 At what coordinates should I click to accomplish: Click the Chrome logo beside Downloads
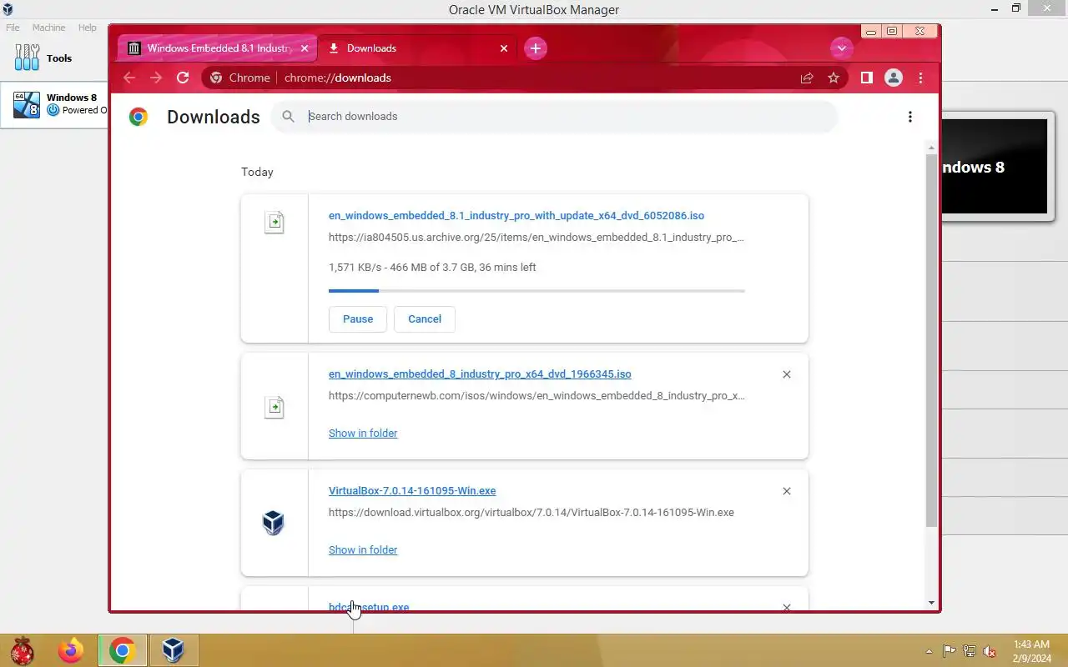(139, 117)
